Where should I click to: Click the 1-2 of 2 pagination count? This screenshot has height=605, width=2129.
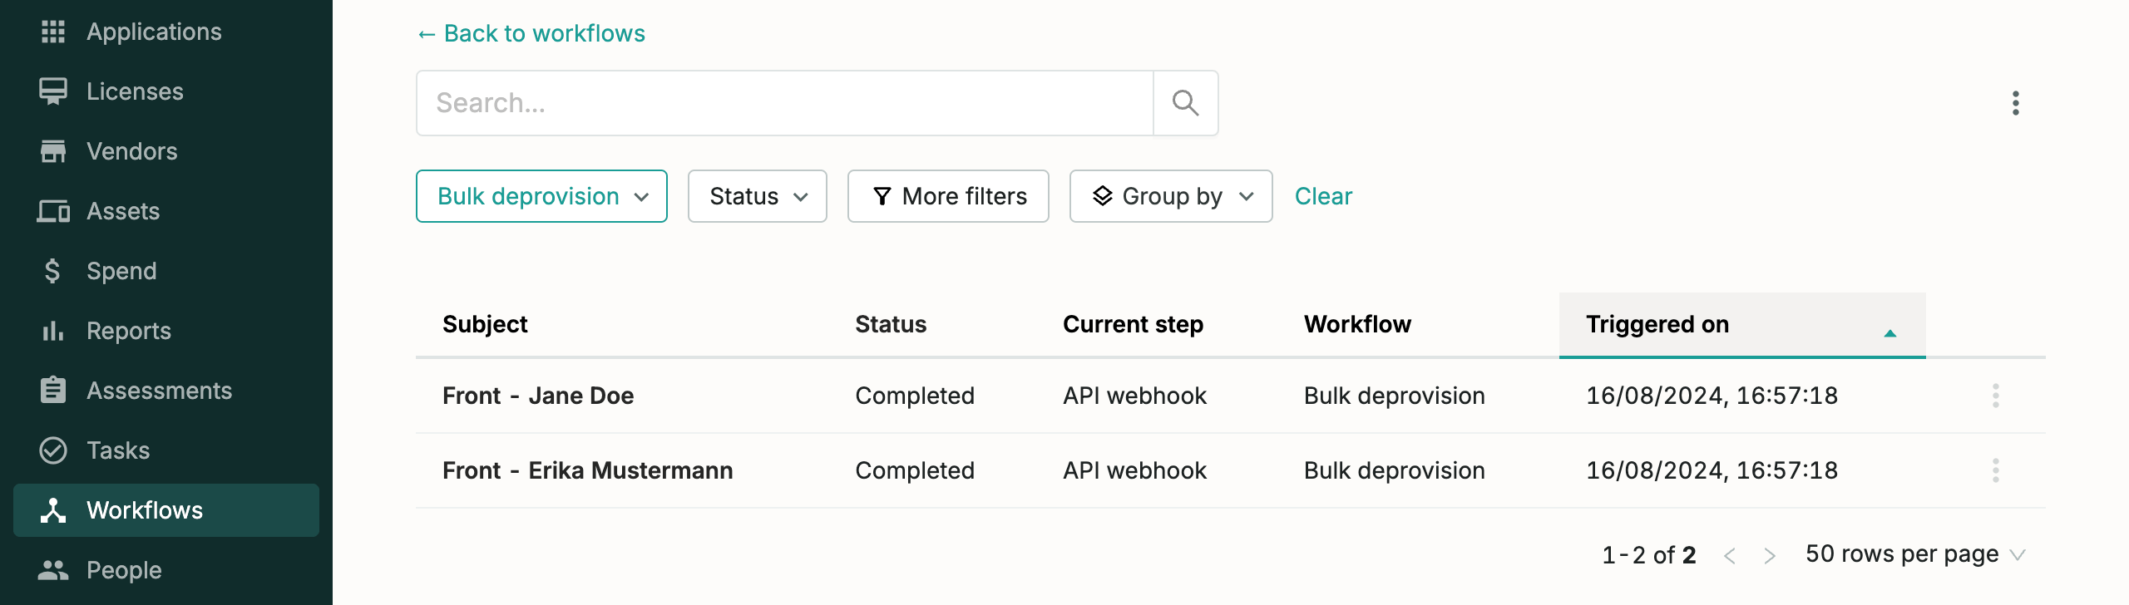point(1648,555)
